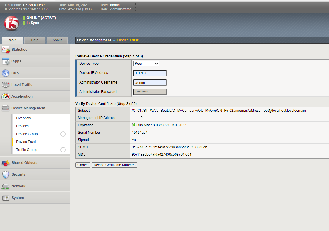This screenshot has height=231, width=329.
Task: Expand the Device Trust submenu arrow
Action: point(68,142)
